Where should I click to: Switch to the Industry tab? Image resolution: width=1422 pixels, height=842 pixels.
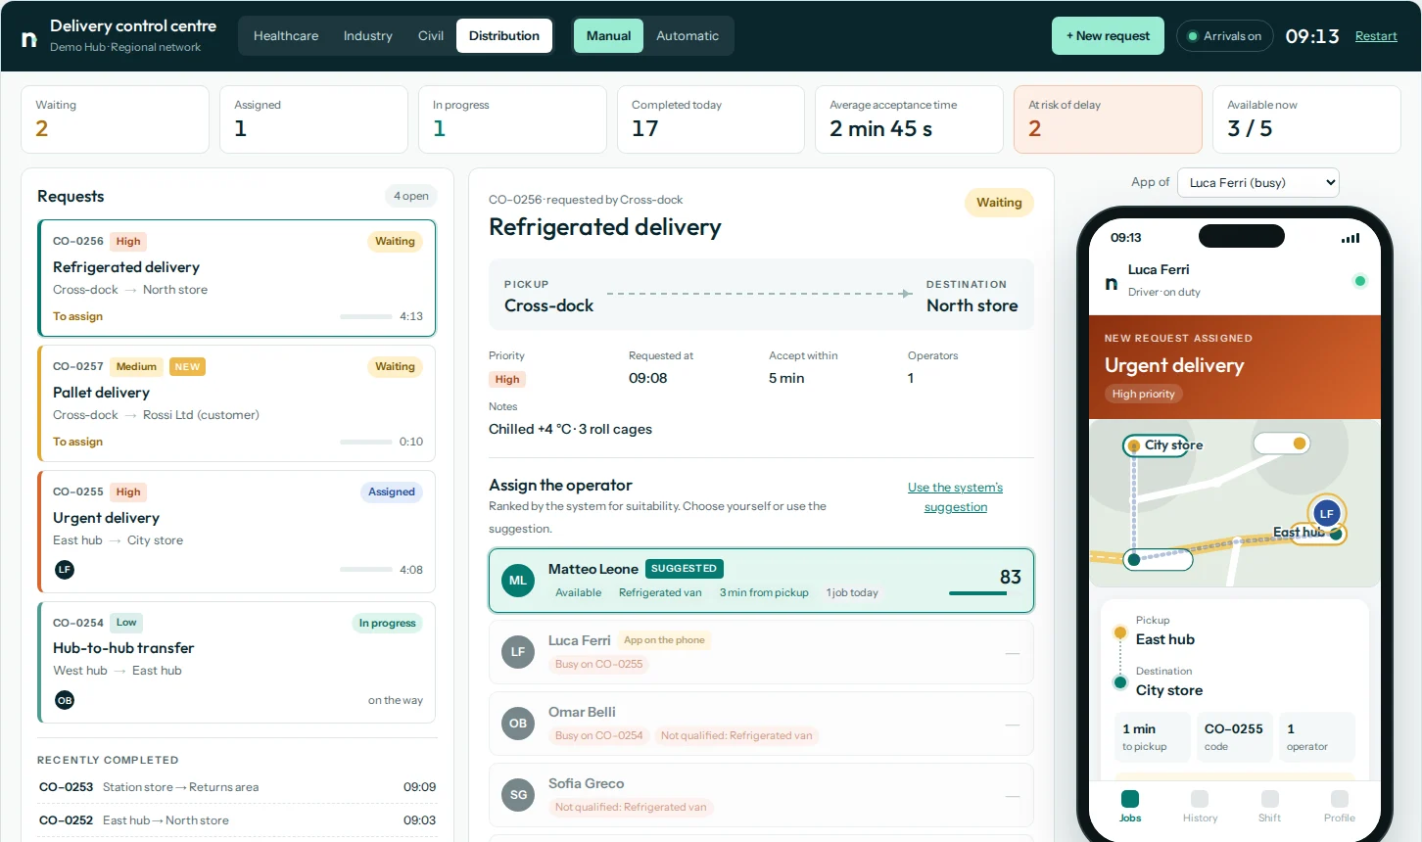[x=368, y=36]
